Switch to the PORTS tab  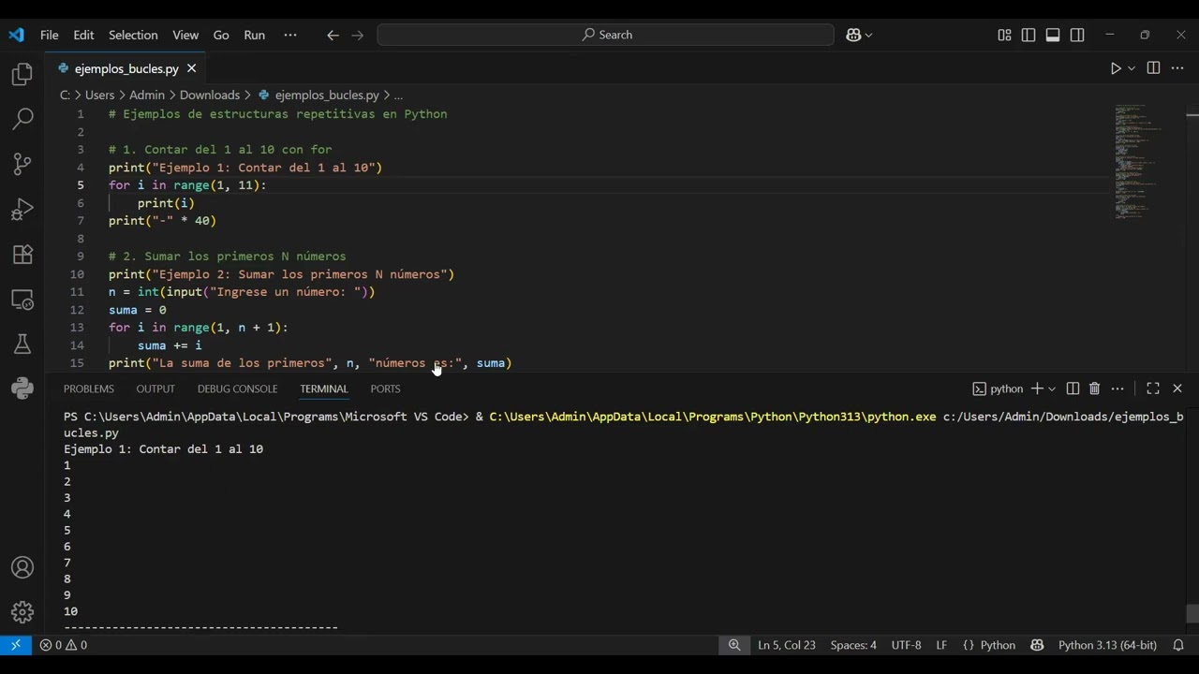[x=385, y=388]
